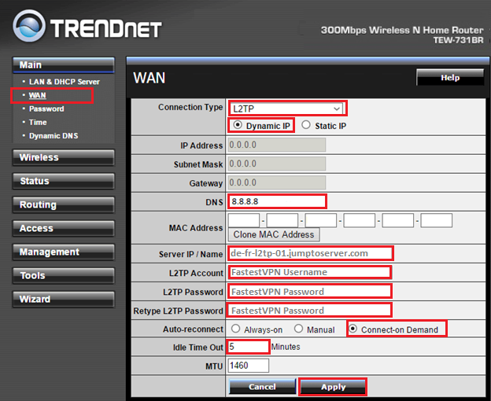The height and width of the screenshot is (401, 491).
Task: Focus the Server IP / Name field
Action: point(310,253)
